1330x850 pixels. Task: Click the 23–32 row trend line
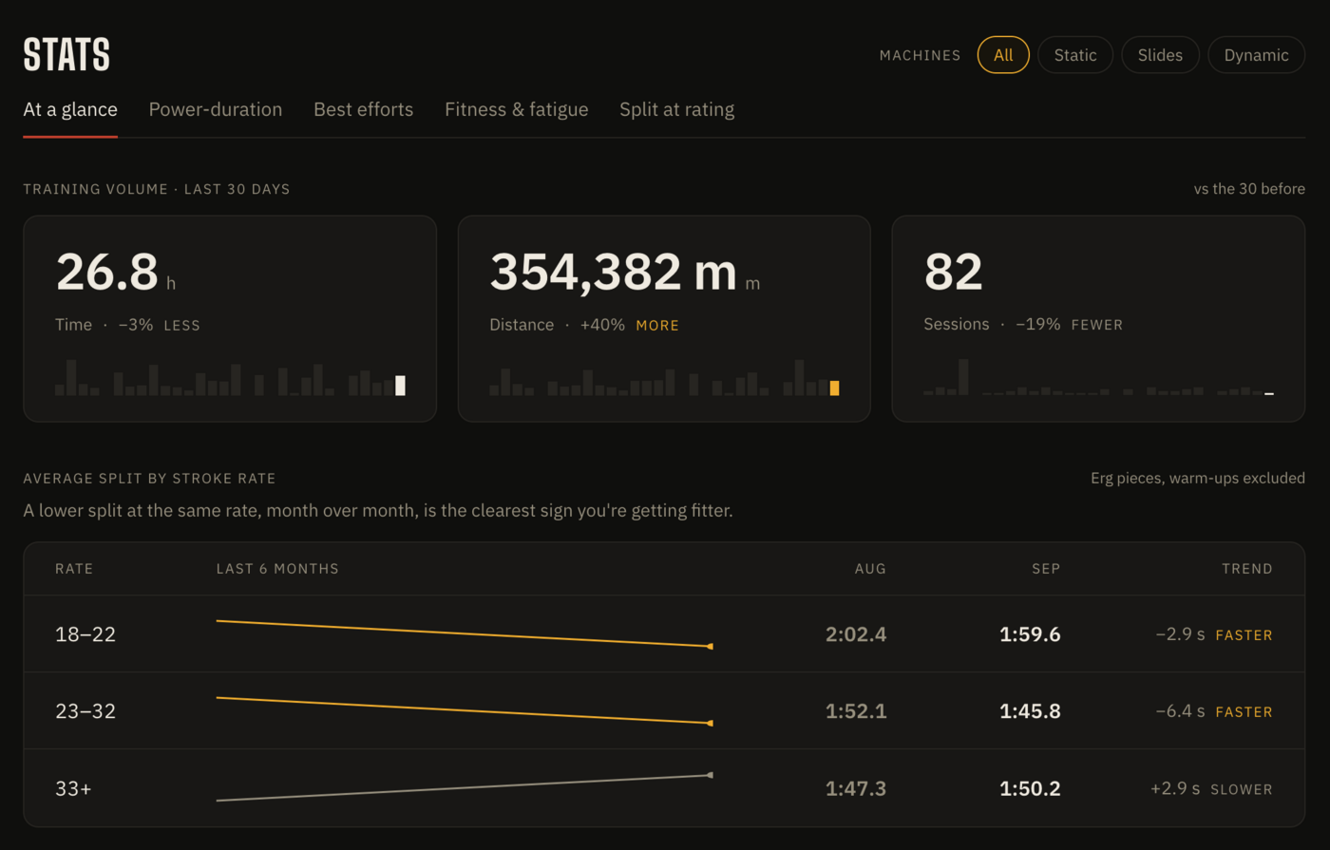tap(465, 710)
